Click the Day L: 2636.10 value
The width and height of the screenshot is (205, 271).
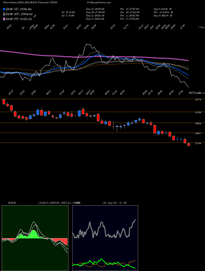pyautogui.click(x=95, y=16)
